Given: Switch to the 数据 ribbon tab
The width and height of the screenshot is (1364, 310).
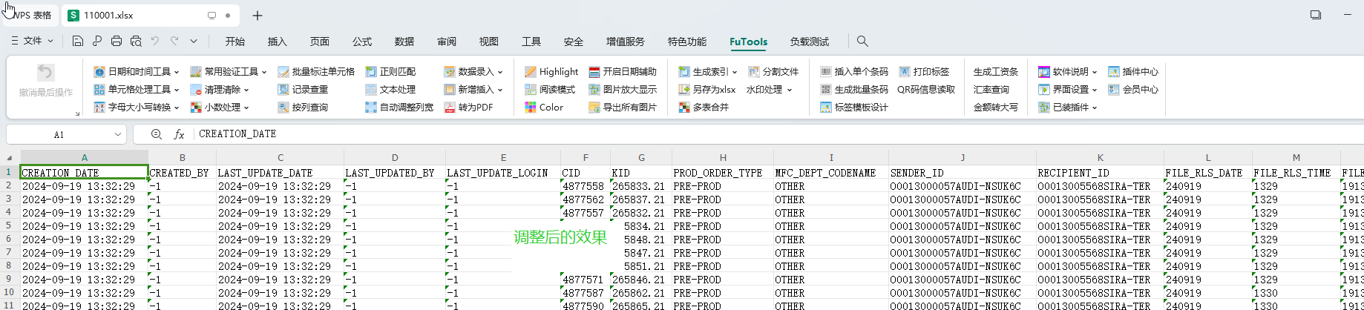Looking at the screenshot, I should pos(404,42).
